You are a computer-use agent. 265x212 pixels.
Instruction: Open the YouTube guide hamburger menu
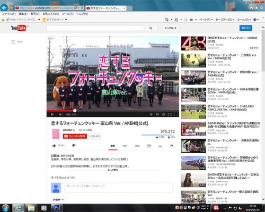point(13,42)
